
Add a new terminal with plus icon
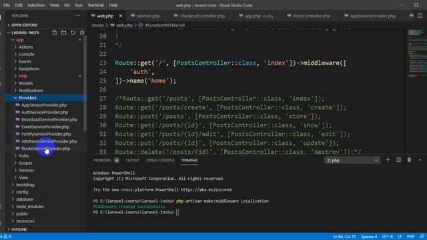388,160
